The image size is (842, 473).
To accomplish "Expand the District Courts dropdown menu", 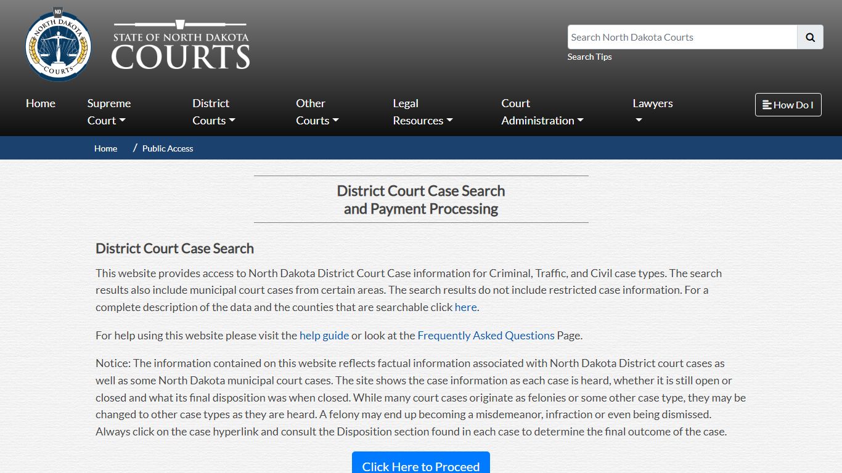I will 213,111.
